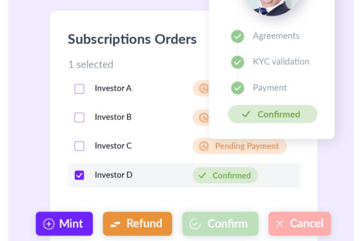Uncheck the Investor D checkbox

tap(79, 175)
